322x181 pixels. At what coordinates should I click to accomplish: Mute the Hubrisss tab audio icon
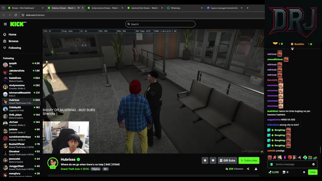[x=78, y=8]
